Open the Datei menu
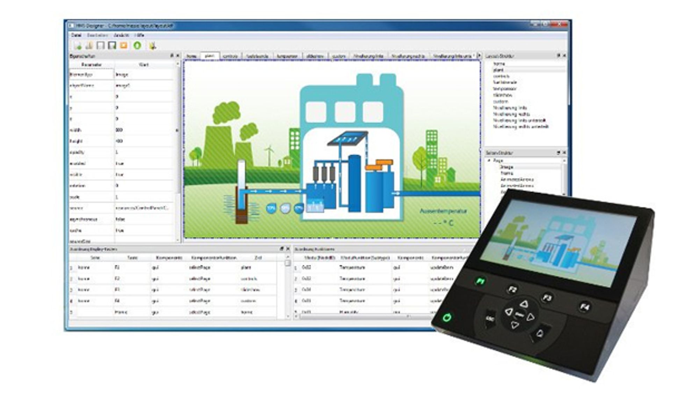 click(x=76, y=35)
